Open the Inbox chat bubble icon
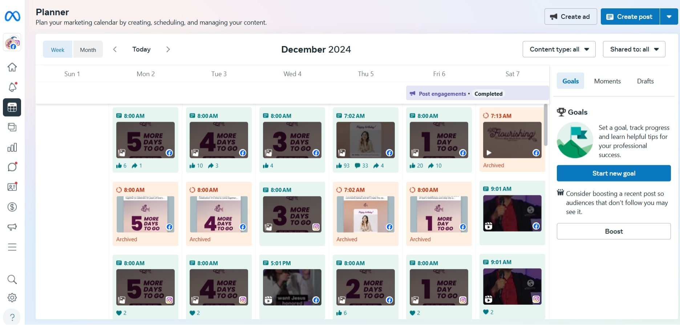680x325 pixels. pos(12,167)
